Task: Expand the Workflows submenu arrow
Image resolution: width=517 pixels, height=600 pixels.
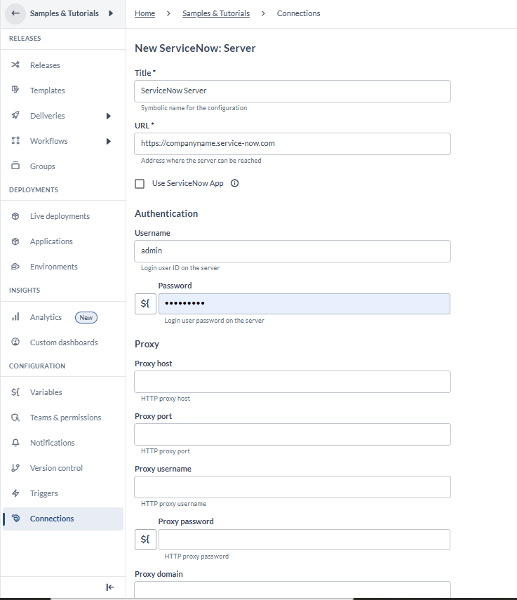Action: tap(109, 141)
